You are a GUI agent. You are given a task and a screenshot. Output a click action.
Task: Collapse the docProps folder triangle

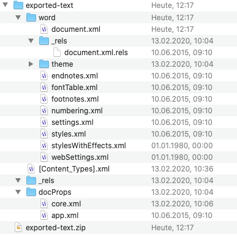tap(18, 192)
